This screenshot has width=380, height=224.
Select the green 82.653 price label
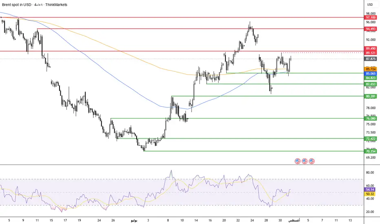[371, 84]
